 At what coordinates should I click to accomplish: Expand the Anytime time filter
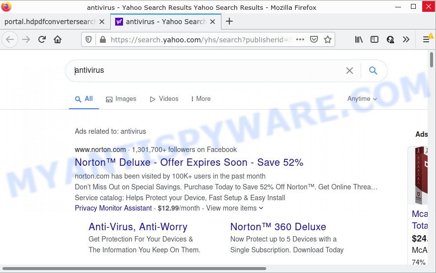pos(362,99)
